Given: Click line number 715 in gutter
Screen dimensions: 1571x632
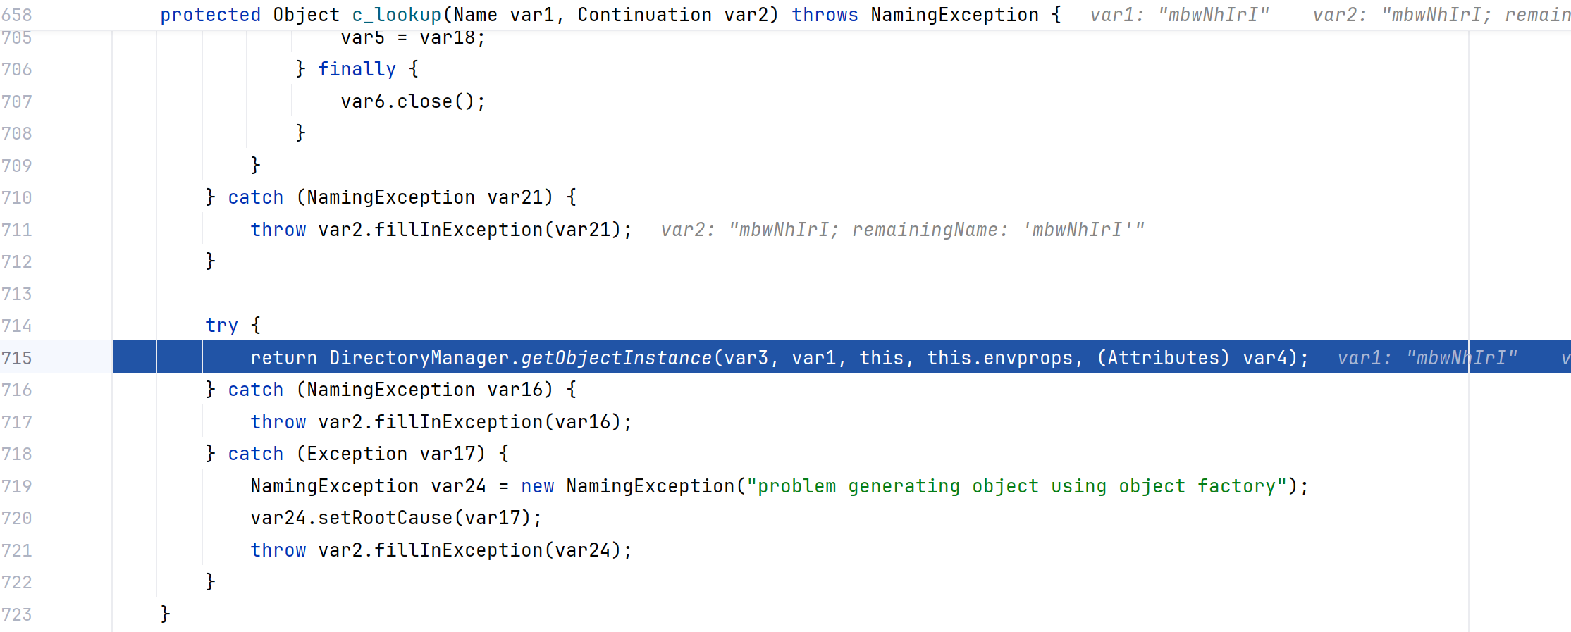Looking at the screenshot, I should click(17, 358).
